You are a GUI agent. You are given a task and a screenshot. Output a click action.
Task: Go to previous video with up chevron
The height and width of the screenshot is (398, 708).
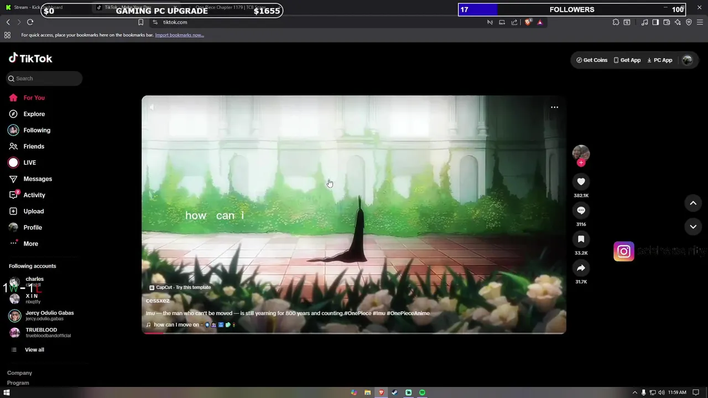coord(693,203)
